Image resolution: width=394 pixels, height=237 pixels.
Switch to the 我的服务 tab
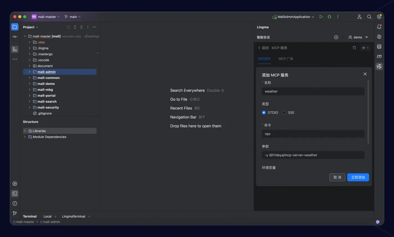click(x=264, y=59)
